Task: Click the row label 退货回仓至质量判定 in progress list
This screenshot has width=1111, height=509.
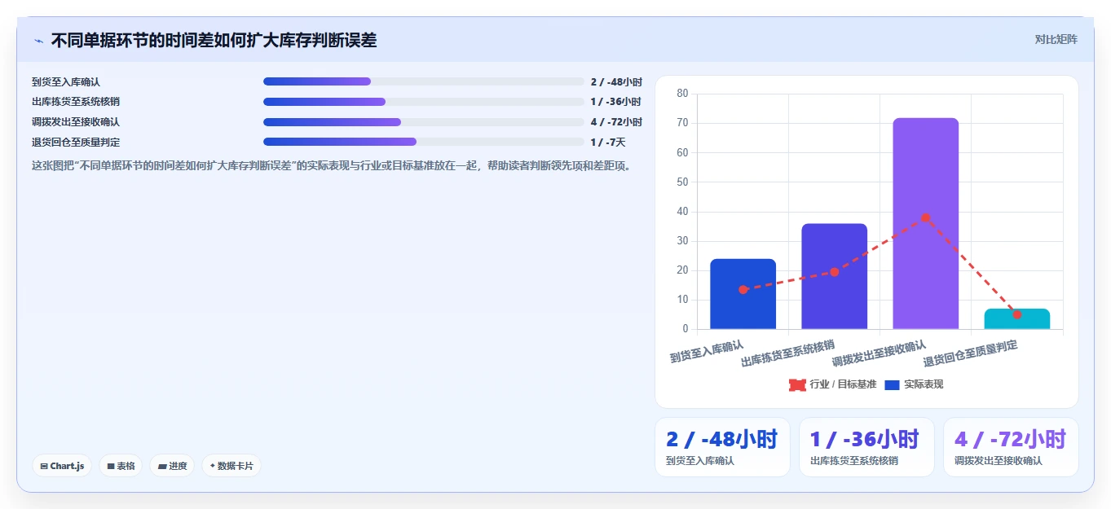Action: coord(76,143)
